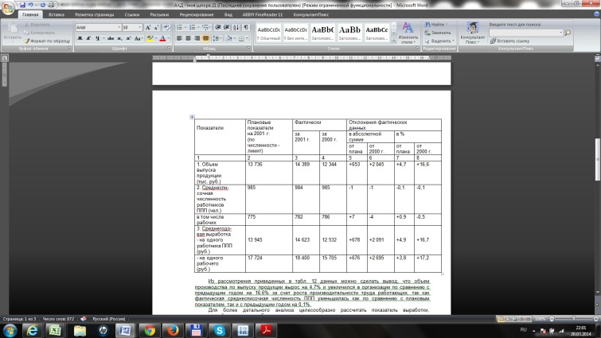Adjust the zoom slider in status bar
The image size is (601, 338).
[x=573, y=318]
